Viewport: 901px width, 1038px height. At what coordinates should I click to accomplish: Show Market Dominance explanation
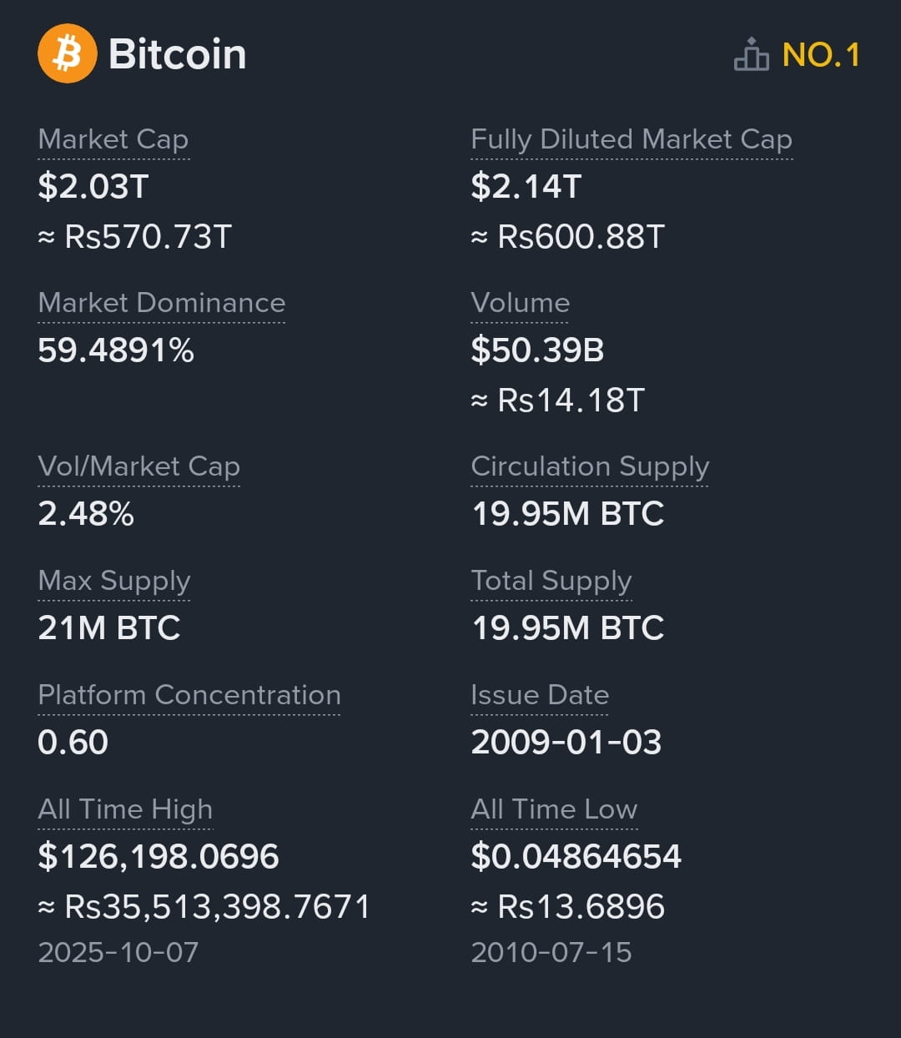pos(162,302)
